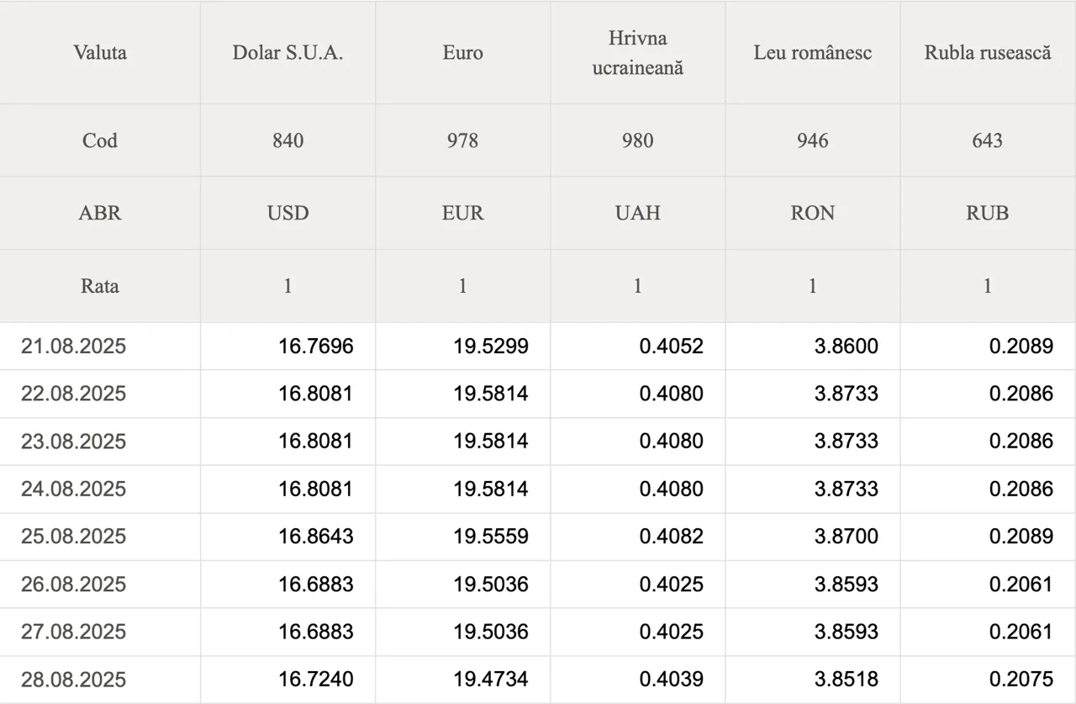Select the 28.08.2025 date cell

click(74, 680)
